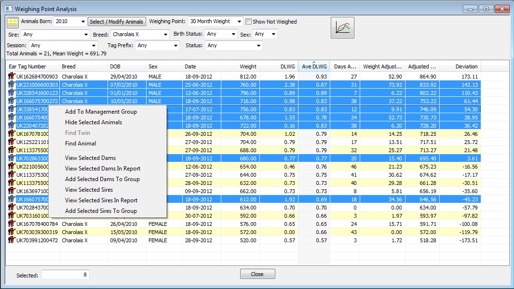Click the Selected count field
Image resolution: width=514 pixels, height=289 pixels.
[66, 275]
